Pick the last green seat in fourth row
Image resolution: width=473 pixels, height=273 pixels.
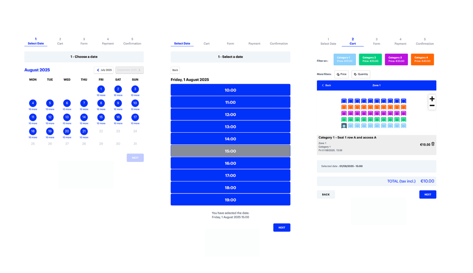pyautogui.click(x=403, y=120)
